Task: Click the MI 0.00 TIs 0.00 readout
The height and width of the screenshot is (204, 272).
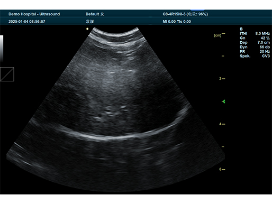Action: coord(177,22)
